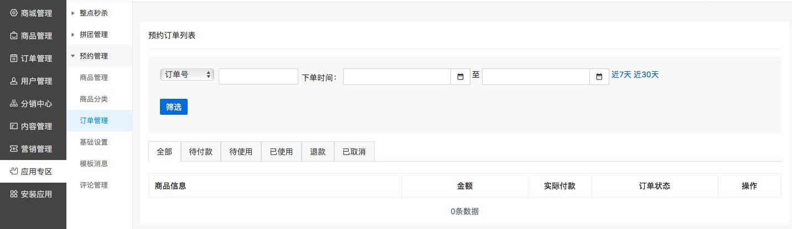This screenshot has height=229, width=792.
Task: Click the 金额 column header
Action: tap(465, 186)
